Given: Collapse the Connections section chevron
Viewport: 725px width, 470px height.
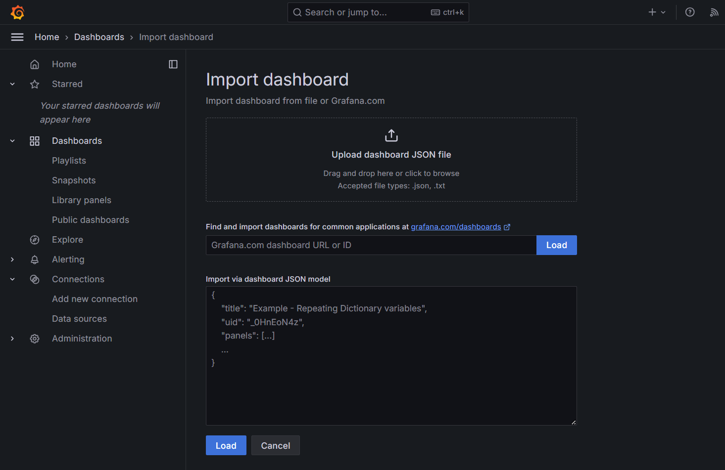Looking at the screenshot, I should [12, 279].
